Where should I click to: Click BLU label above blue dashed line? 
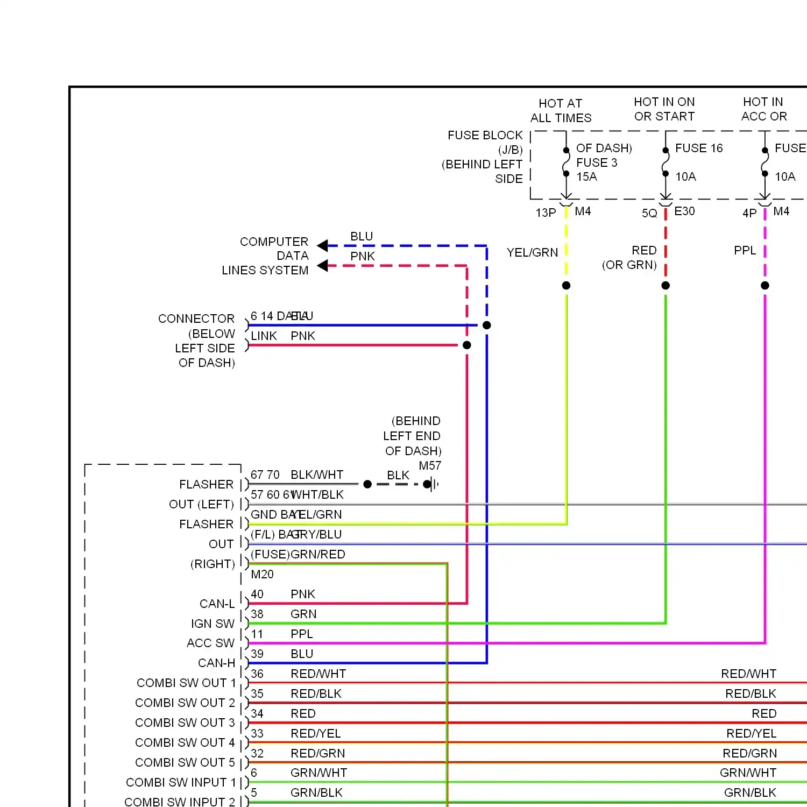point(362,236)
